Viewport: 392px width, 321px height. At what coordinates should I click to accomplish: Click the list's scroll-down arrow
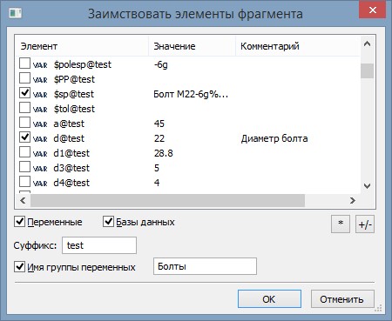pos(367,186)
